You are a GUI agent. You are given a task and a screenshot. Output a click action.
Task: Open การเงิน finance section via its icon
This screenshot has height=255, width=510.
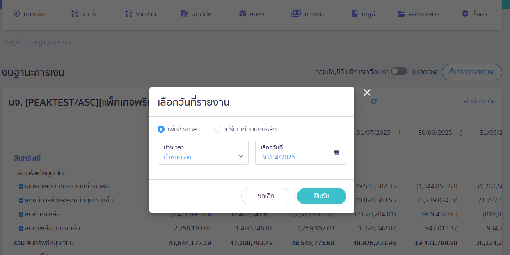[x=296, y=13]
